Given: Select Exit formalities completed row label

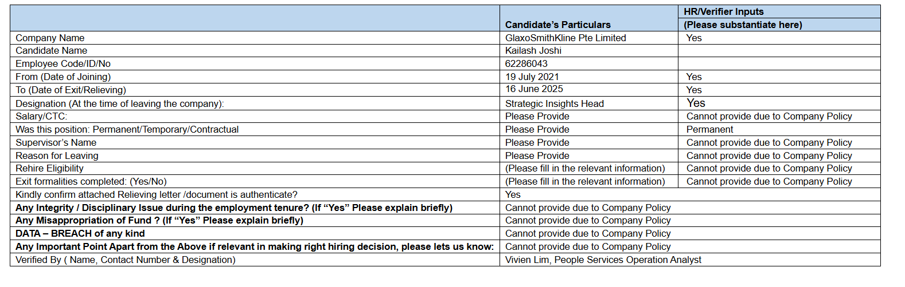Looking at the screenshot, I should click(91, 181).
